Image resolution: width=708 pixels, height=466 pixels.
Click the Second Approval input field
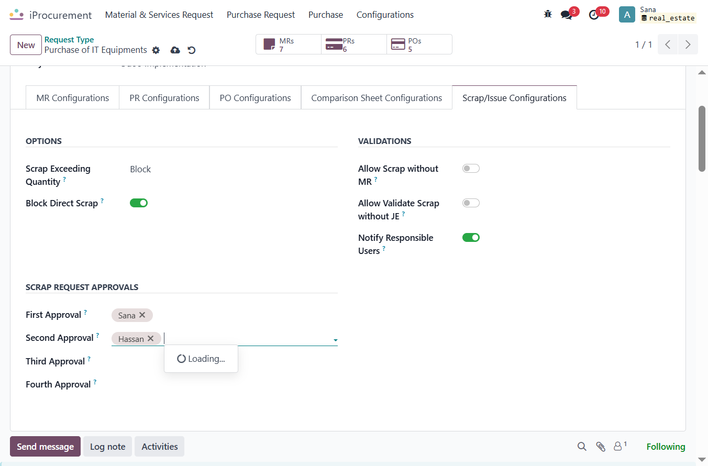(x=246, y=339)
